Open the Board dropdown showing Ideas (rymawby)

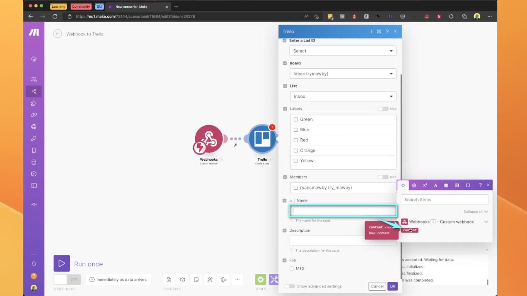pos(343,74)
